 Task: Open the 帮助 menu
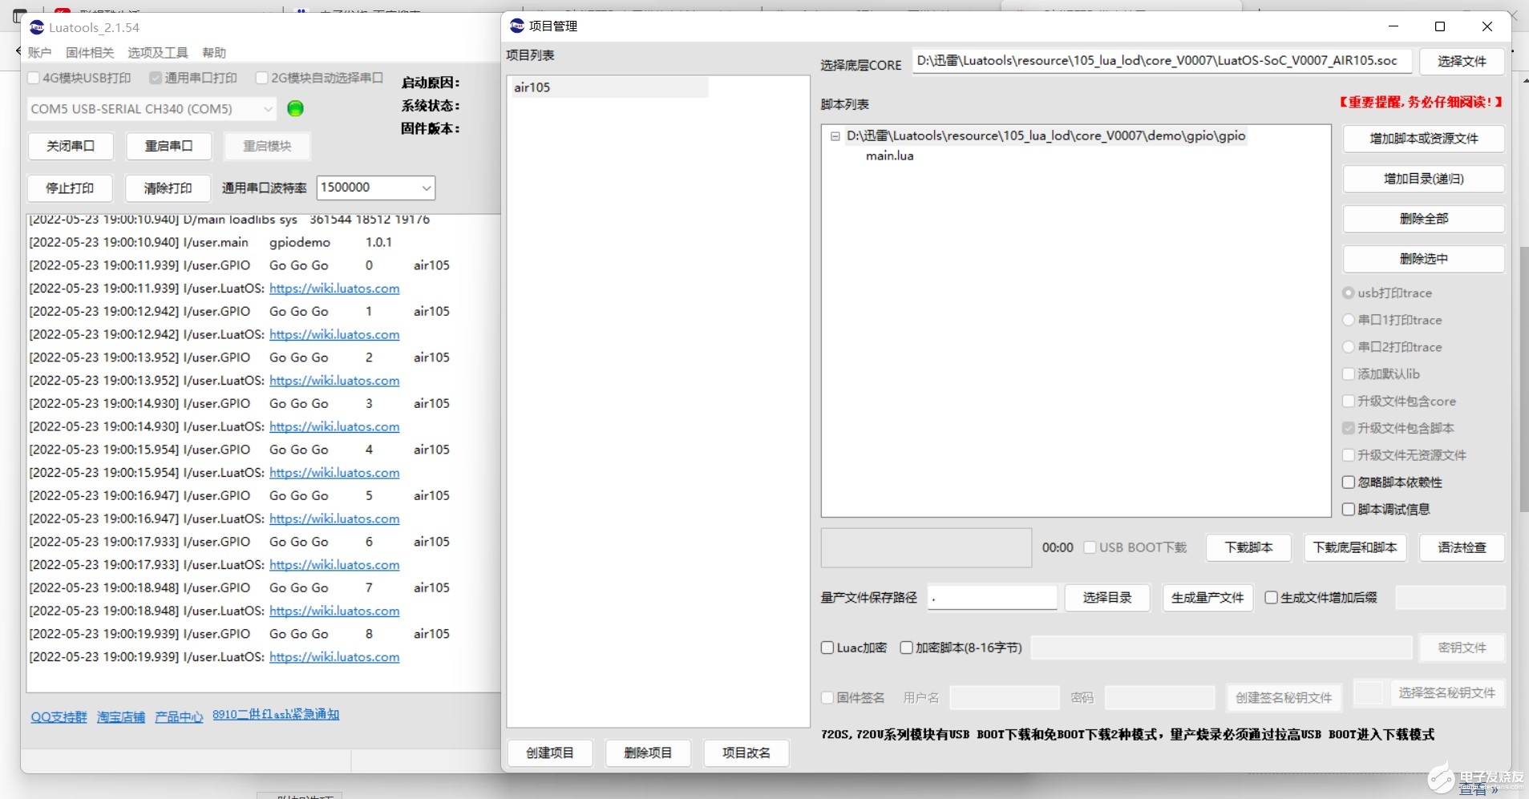pyautogui.click(x=214, y=53)
